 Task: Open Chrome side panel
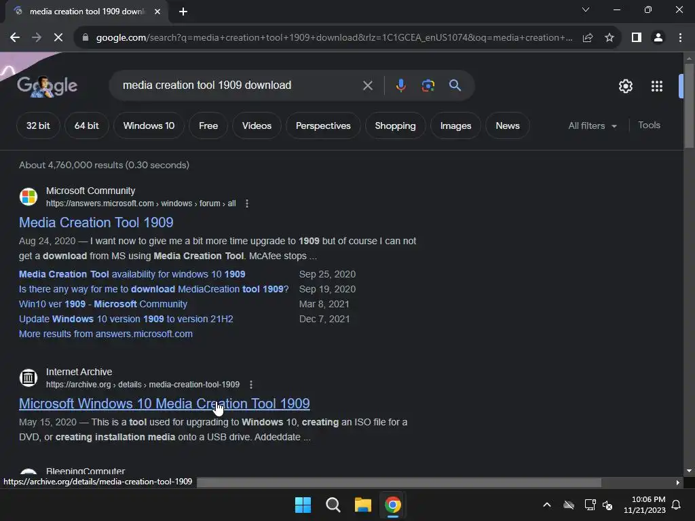pyautogui.click(x=637, y=38)
